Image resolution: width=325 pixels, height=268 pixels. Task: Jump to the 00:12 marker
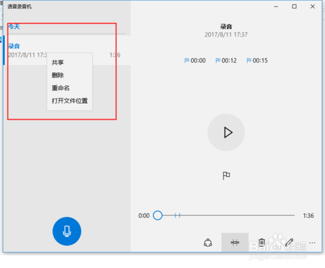[226, 60]
